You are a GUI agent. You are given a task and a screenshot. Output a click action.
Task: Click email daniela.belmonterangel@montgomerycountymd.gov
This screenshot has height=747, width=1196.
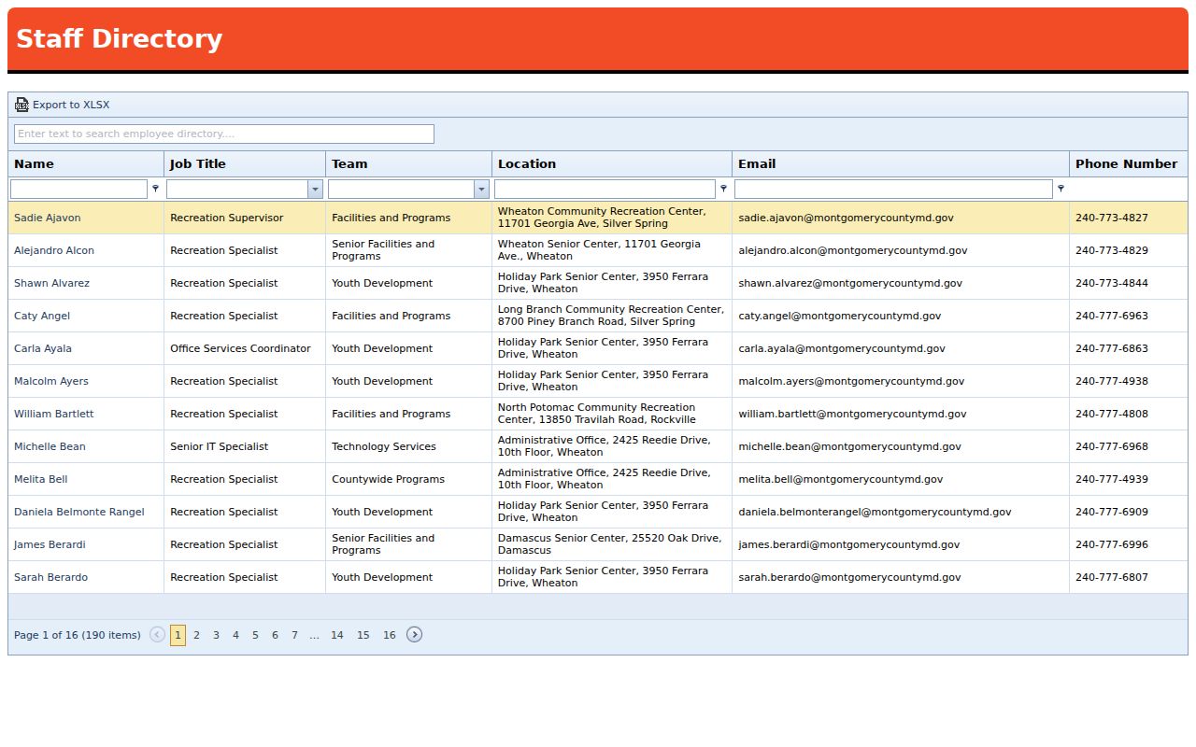[875, 512]
